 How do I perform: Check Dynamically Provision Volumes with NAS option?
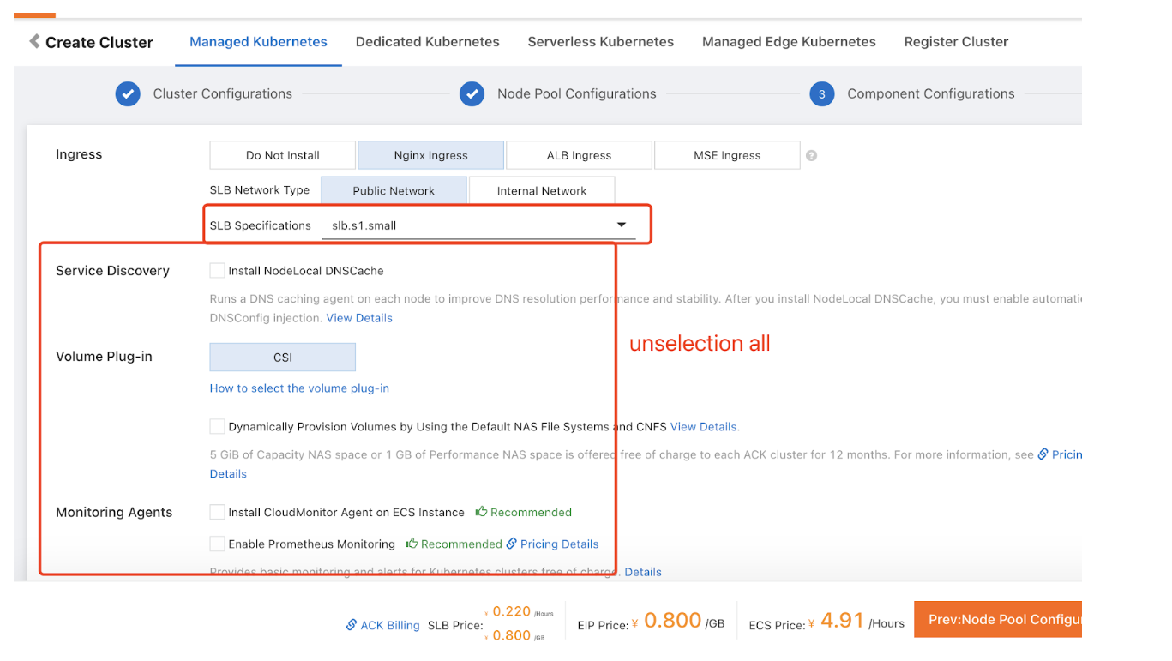(x=218, y=426)
